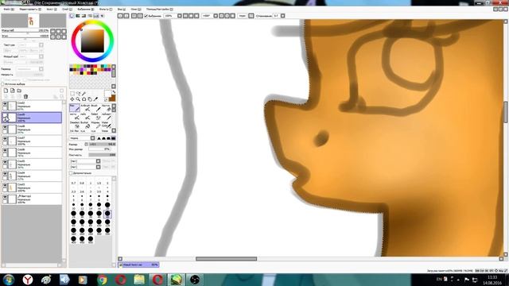This screenshot has height=286, width=509.
Task: Switch to the open canvas document tab
Action: (138, 265)
